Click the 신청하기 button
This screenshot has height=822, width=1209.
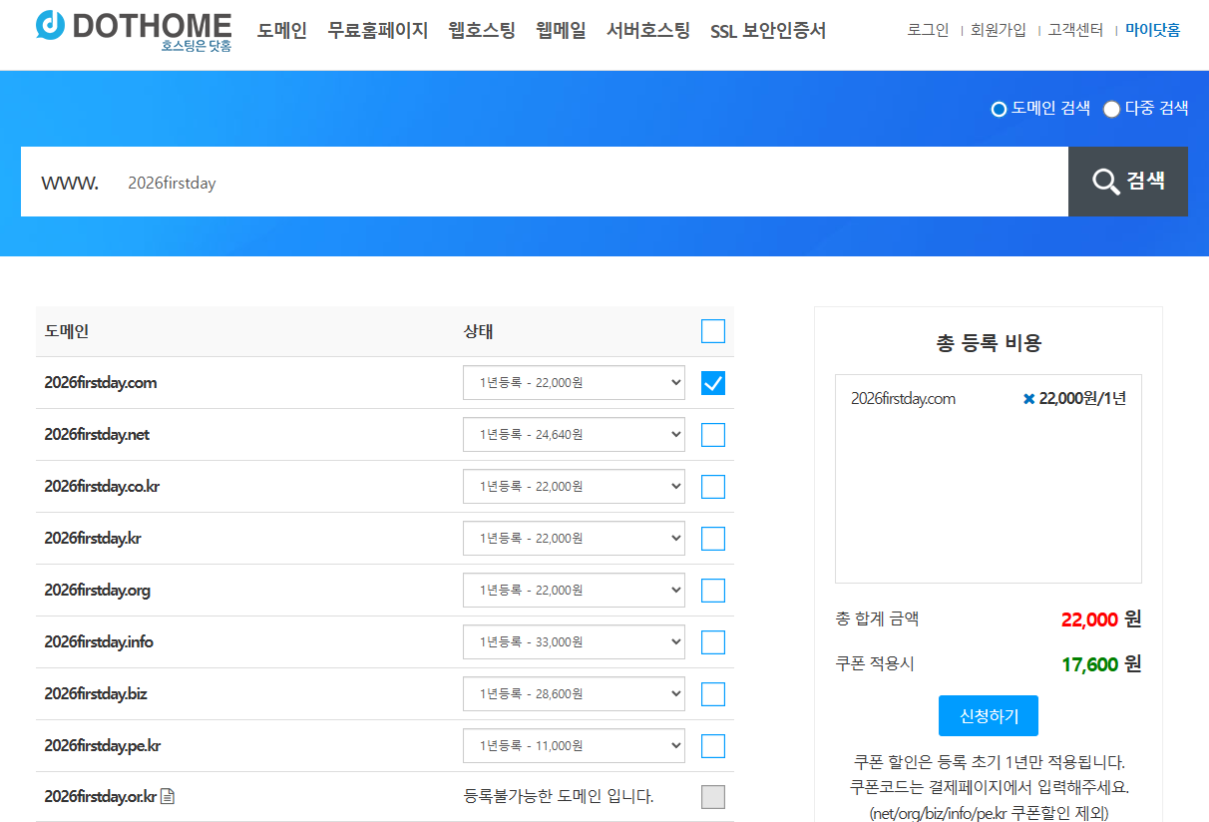tap(988, 715)
